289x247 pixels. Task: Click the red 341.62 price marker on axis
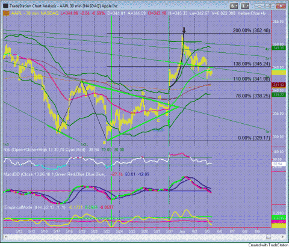[279, 85]
